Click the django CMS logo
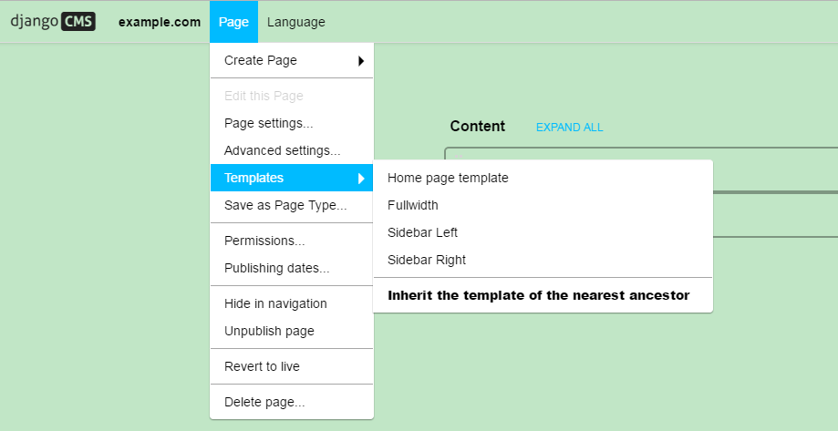The height and width of the screenshot is (431, 838). click(x=53, y=22)
